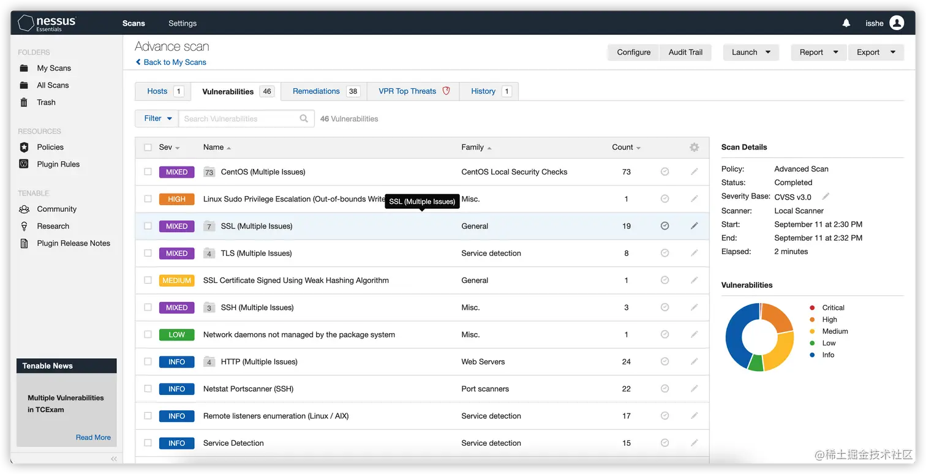Screen dimensions: 926x474
Task: Sort by the Name column header
Action: 217,147
